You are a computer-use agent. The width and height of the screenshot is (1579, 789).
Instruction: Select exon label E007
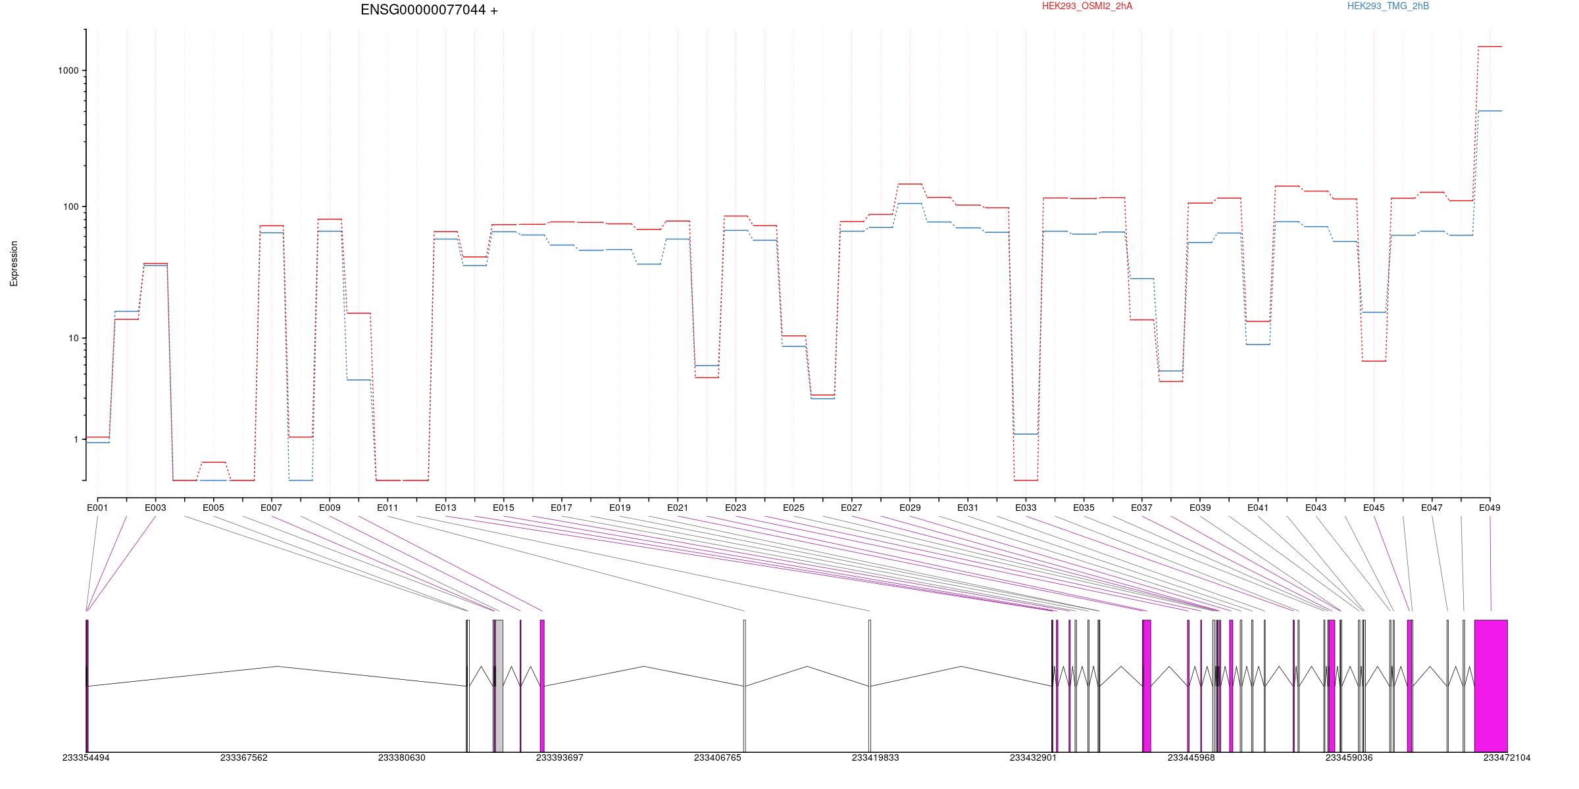point(271,508)
